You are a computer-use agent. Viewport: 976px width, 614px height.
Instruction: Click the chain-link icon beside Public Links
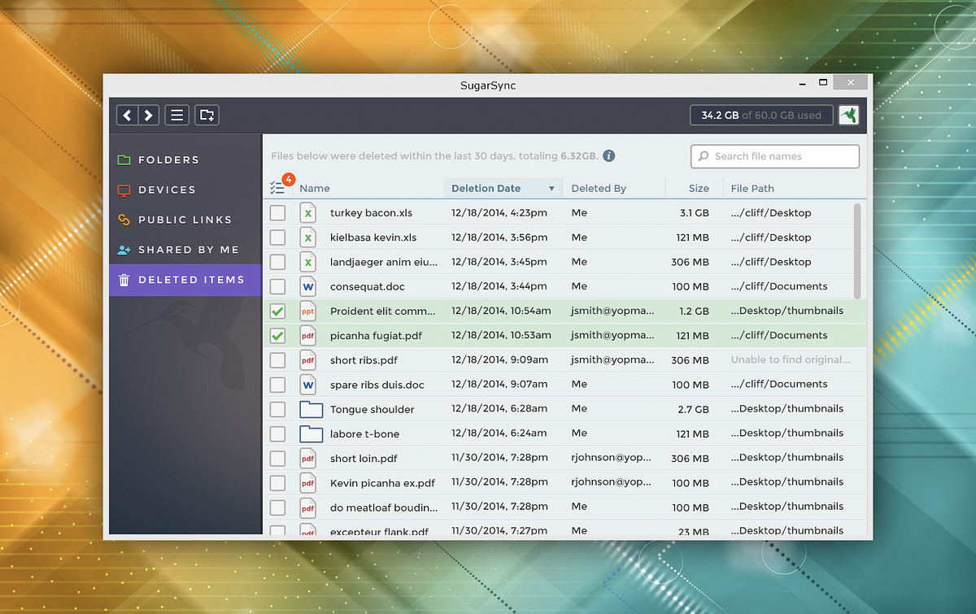(x=124, y=220)
